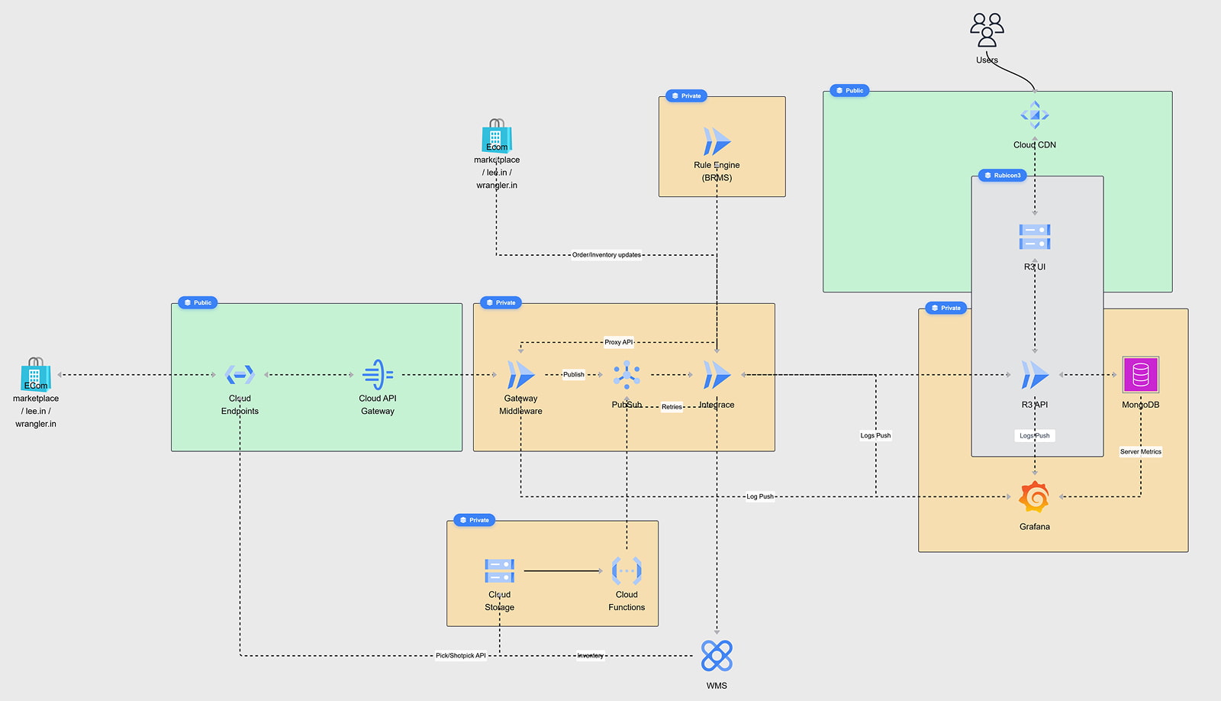This screenshot has width=1221, height=701.
Task: Click the Rule Engine (BRMS) icon
Action: tap(717, 141)
